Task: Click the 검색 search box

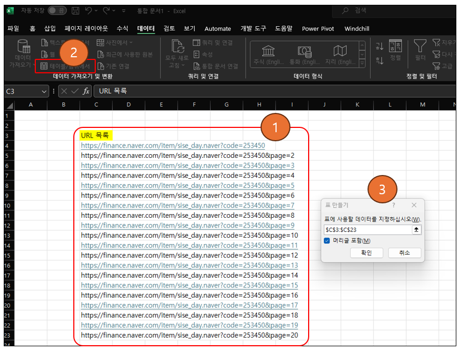Action: (394, 11)
